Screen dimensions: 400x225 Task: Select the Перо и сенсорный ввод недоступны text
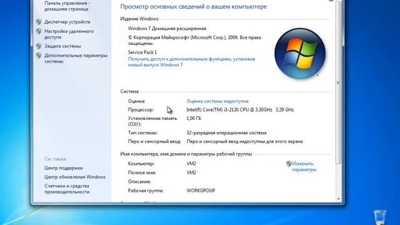[244, 141]
